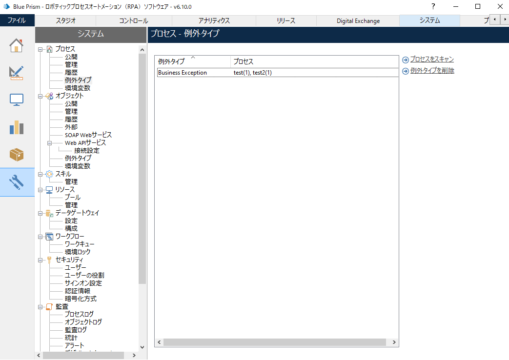Image resolution: width=509 pixels, height=360 pixels.
Task: Click tree scrollbar down arrow
Action: (142, 347)
